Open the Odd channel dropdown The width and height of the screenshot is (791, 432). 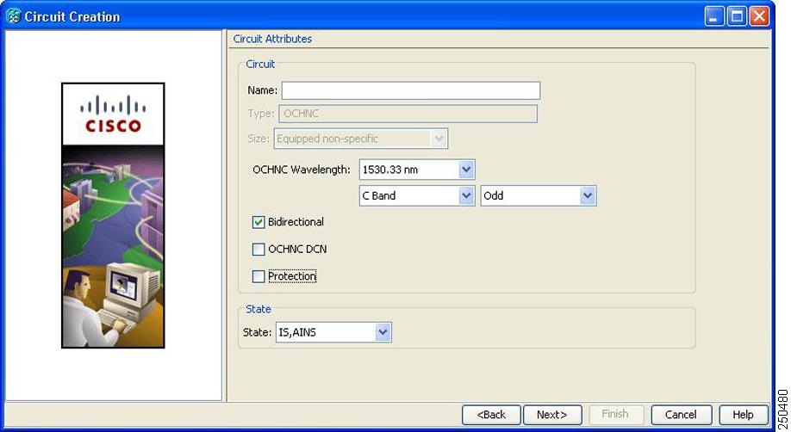tap(539, 195)
